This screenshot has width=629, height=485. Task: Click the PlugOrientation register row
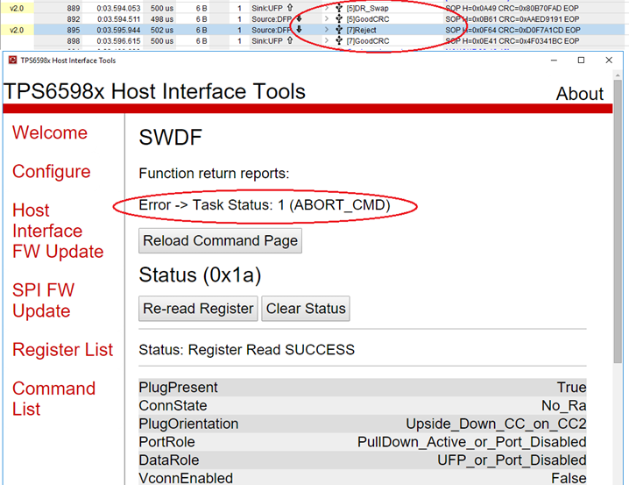click(363, 424)
